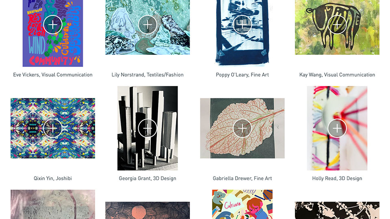
Task: Open the Qixin Yin, Joshibi caption
Action: pyautogui.click(x=53, y=178)
